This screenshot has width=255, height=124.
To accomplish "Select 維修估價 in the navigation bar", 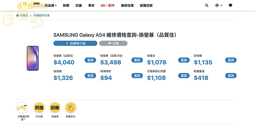I will [x=127, y=6].
